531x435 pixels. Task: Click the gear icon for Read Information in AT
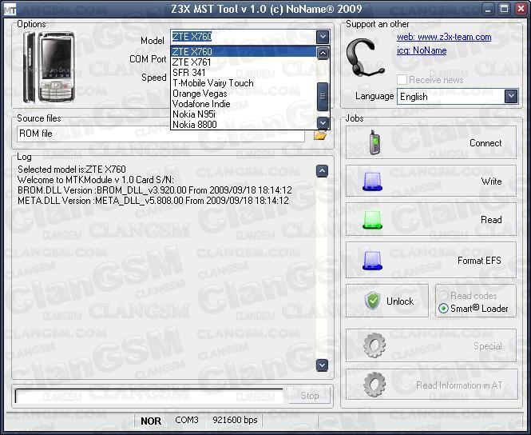click(374, 385)
